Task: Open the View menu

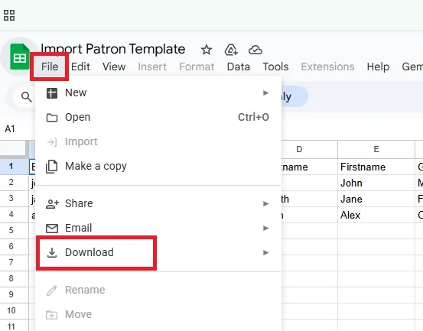Action: click(114, 67)
